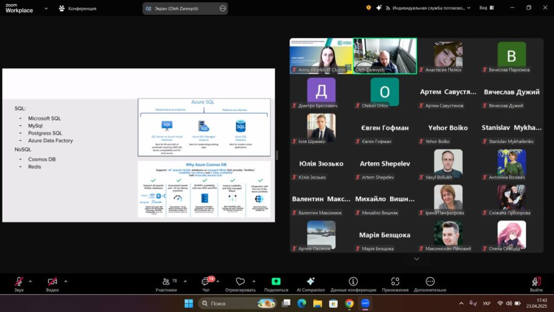This screenshot has width=554, height=312.
Task: Open Google Chrome from the taskbar
Action: coord(349,303)
